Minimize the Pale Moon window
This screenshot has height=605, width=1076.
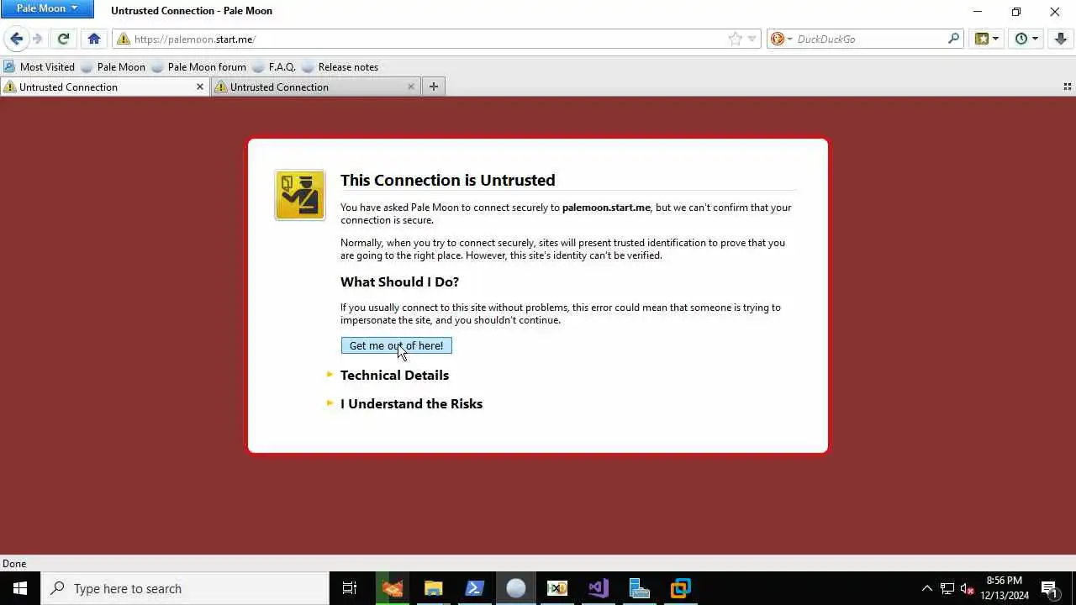978,11
